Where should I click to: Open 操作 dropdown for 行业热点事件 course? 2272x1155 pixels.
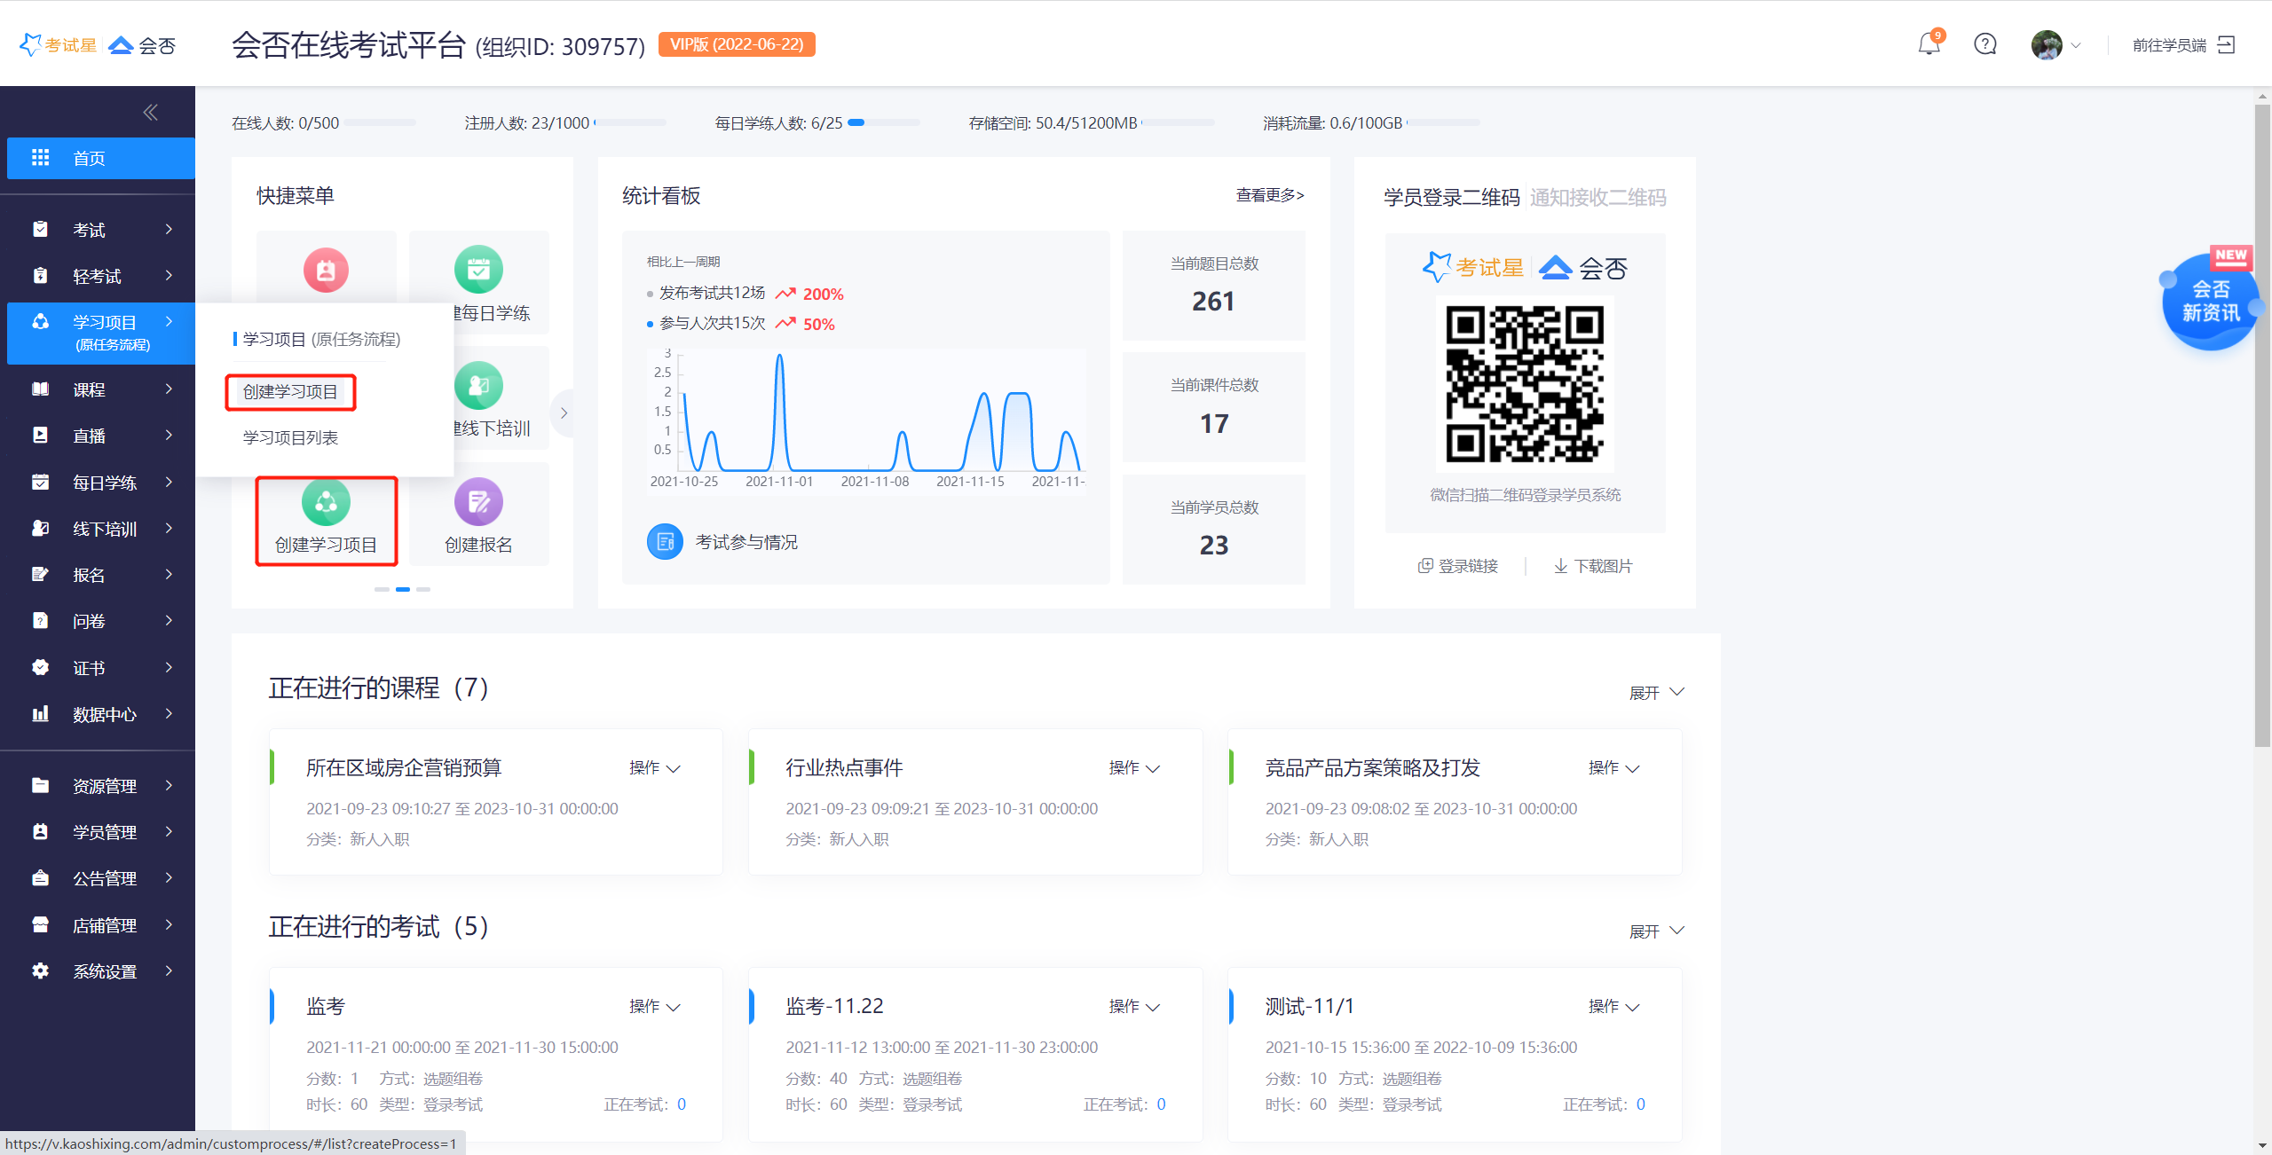(x=1134, y=768)
